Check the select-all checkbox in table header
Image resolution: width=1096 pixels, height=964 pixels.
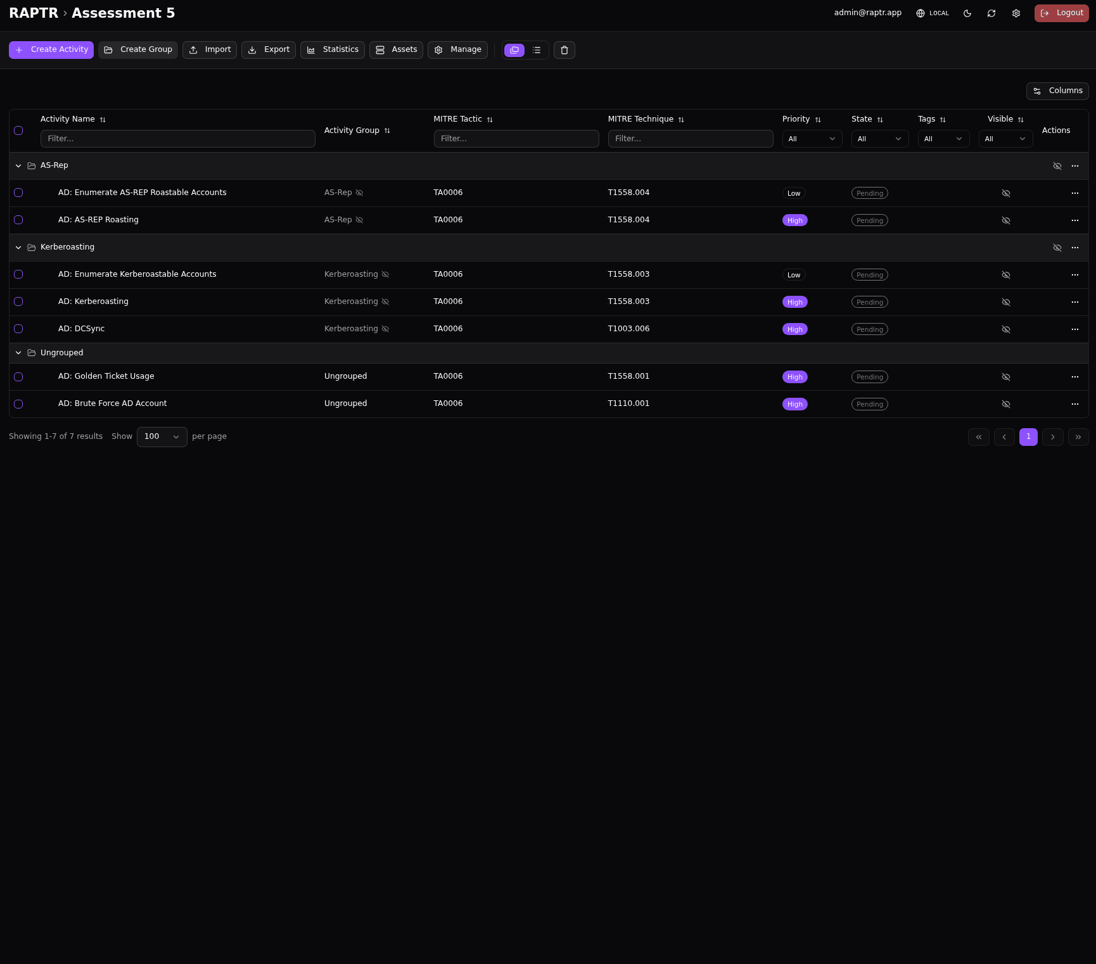[18, 130]
